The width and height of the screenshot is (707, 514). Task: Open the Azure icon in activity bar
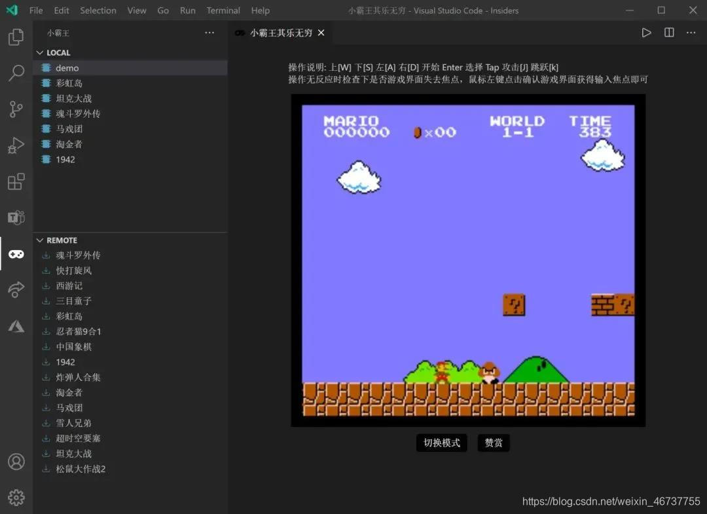16,326
